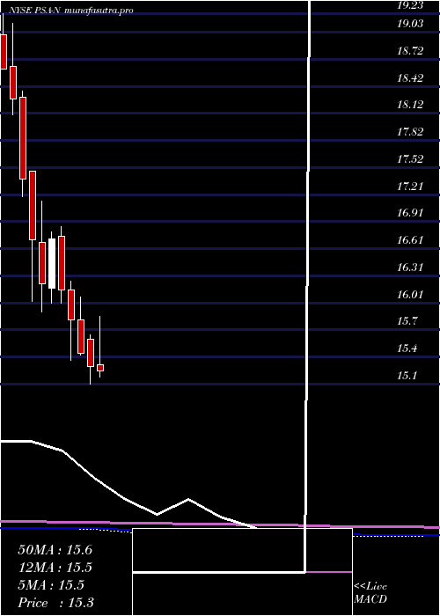Image resolution: width=440 pixels, height=616 pixels.
Task: Click the 19.23 price axis label
Action: point(410,4)
